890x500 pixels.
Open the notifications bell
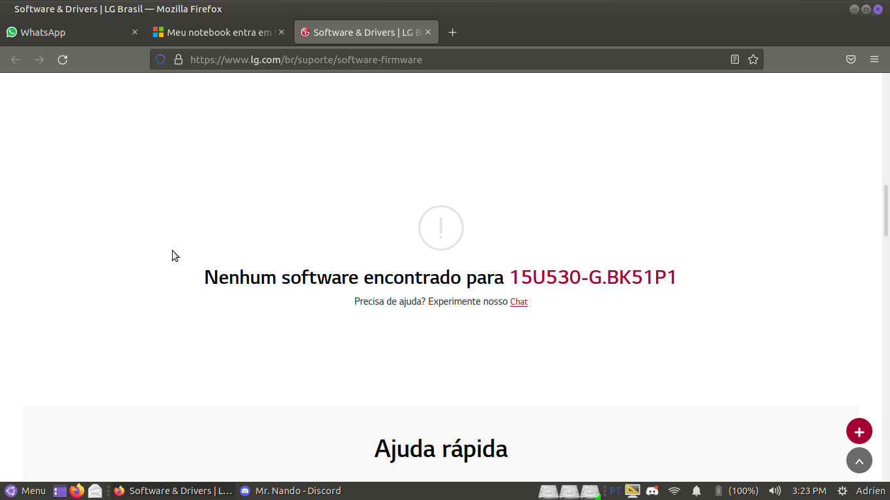(696, 491)
